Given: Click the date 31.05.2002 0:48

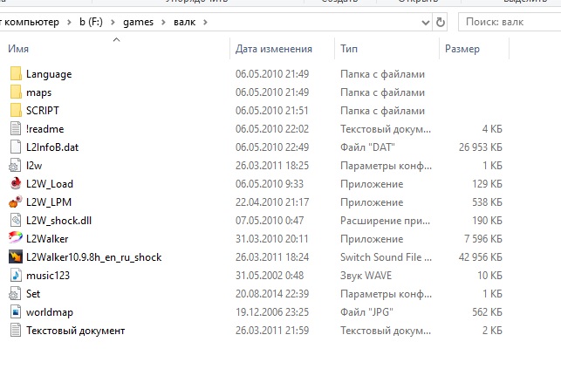Looking at the screenshot, I should click(270, 276).
